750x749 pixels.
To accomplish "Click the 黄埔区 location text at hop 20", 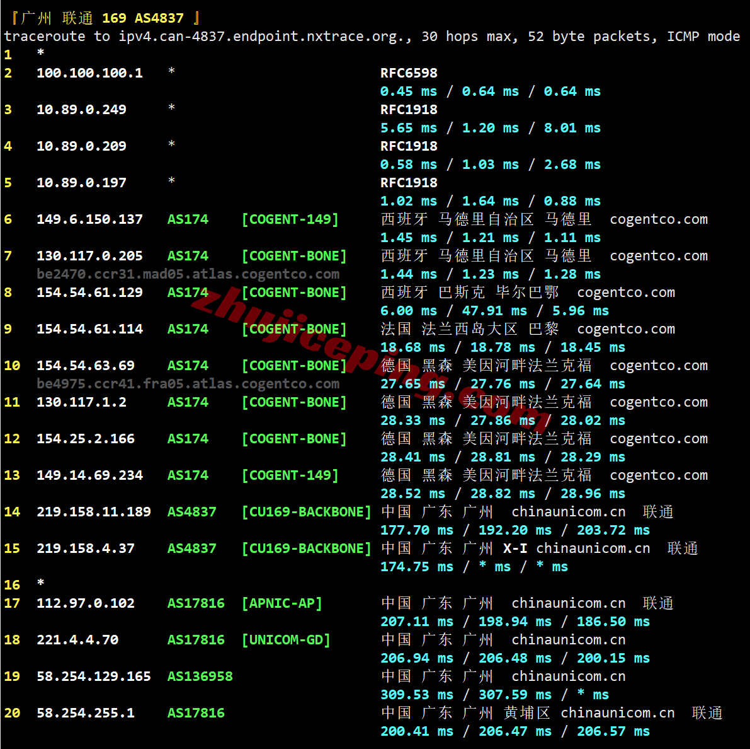I will coord(526,713).
